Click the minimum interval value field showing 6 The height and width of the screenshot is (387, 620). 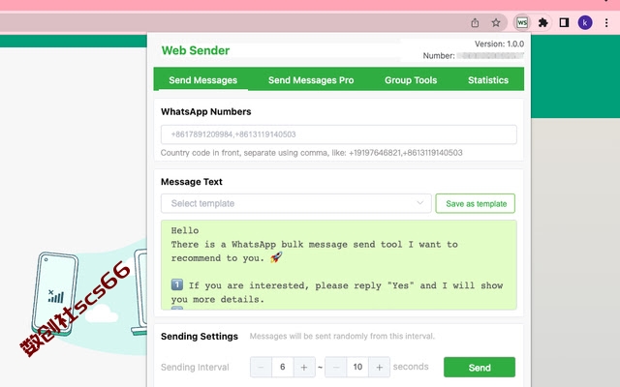[282, 368]
